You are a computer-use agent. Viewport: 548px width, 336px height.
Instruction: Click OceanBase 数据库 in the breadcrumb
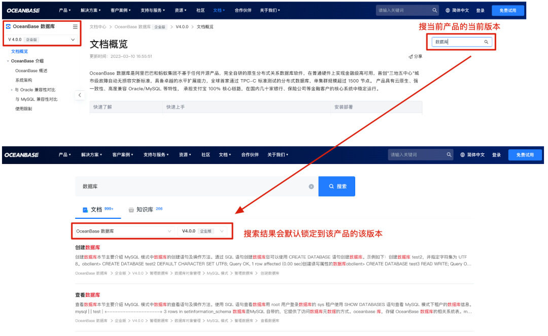pyautogui.click(x=132, y=27)
